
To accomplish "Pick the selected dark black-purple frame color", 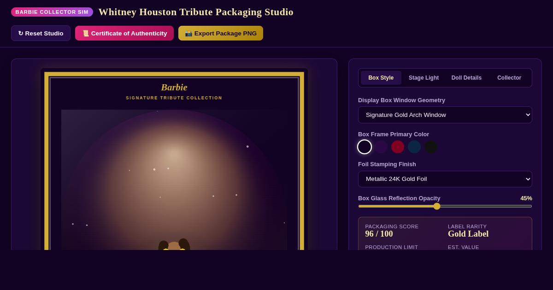I will click(x=365, y=147).
